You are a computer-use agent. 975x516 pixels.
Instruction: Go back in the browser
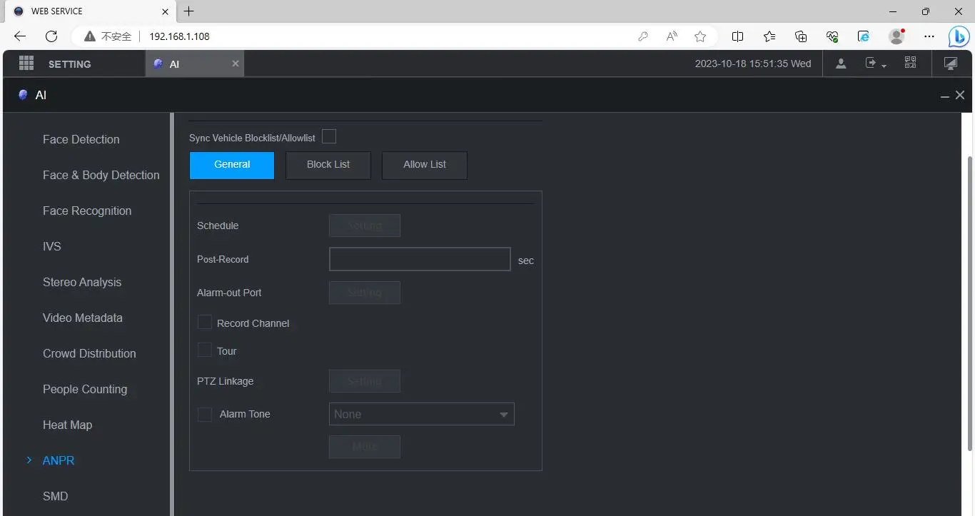point(20,36)
